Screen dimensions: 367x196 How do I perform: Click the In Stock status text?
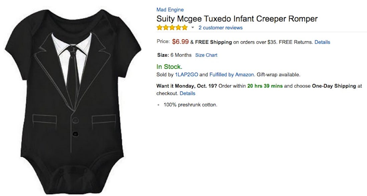point(169,67)
